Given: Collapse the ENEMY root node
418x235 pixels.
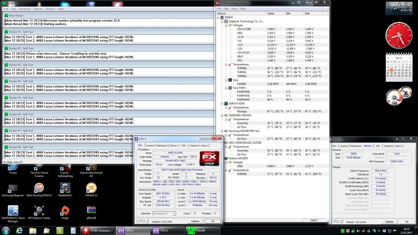Looking at the screenshot, I should [x=218, y=17].
